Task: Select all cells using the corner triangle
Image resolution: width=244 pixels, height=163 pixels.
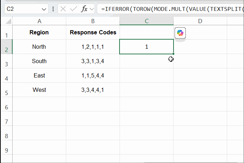Action: point(8,21)
